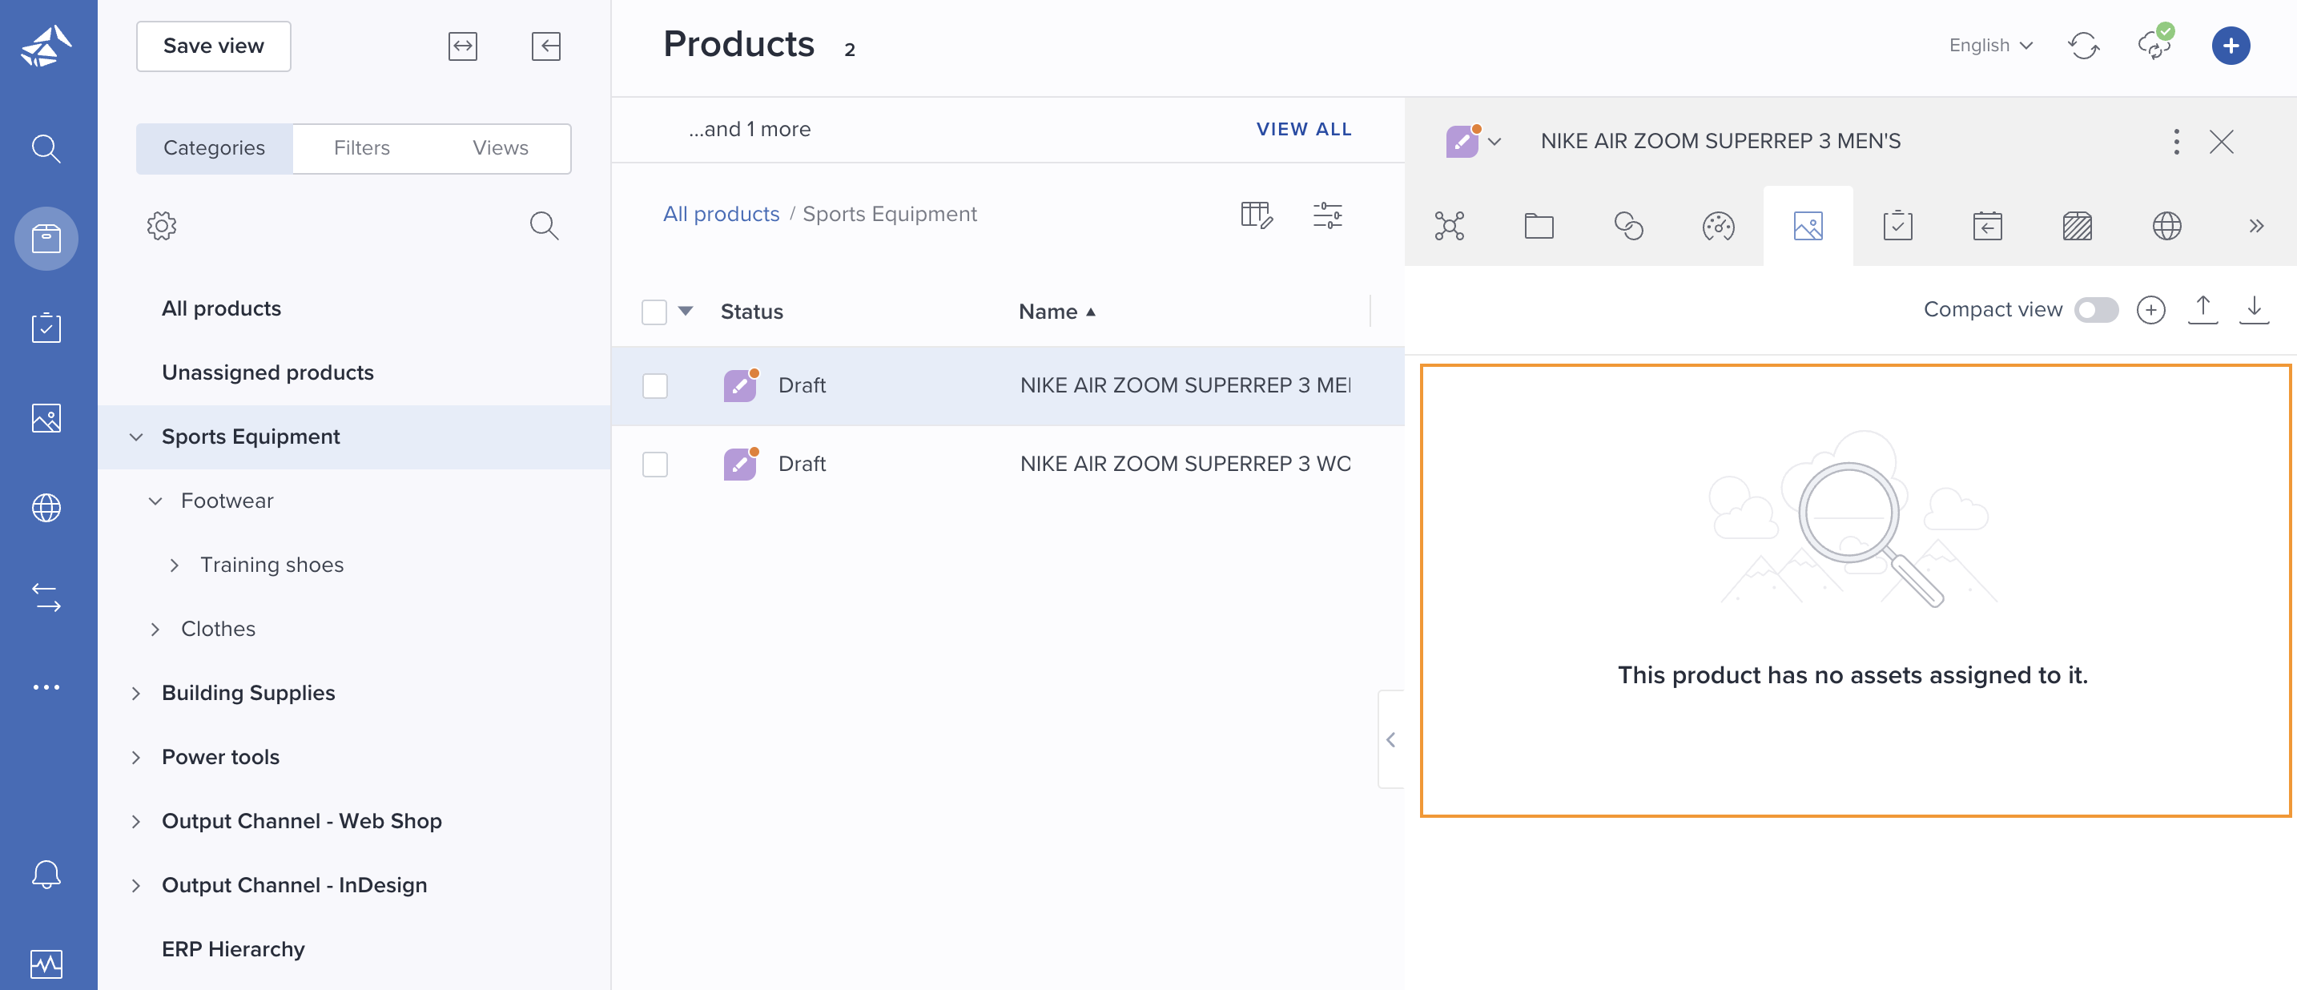Click the All products breadcrumb link

[722, 215]
